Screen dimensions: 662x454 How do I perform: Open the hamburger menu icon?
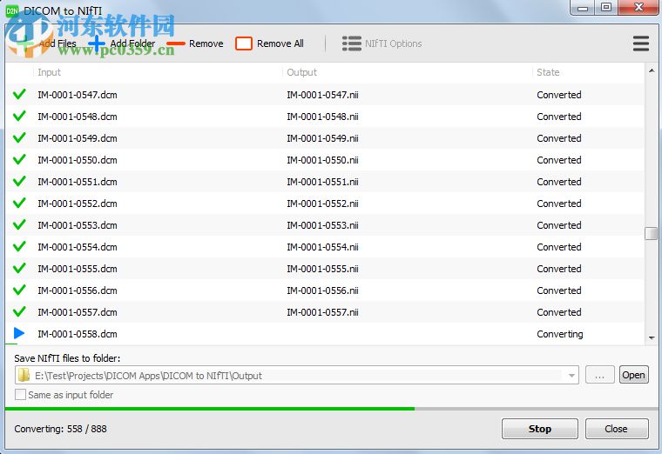click(641, 43)
